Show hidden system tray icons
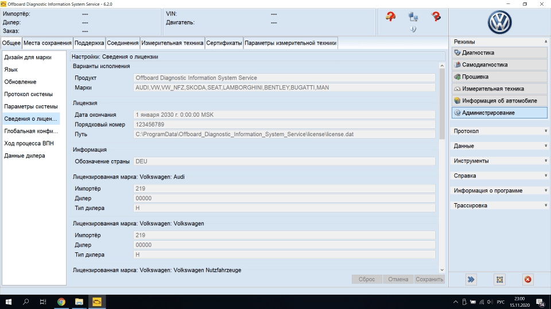Screen dimensions: 551x309 click(x=455, y=302)
